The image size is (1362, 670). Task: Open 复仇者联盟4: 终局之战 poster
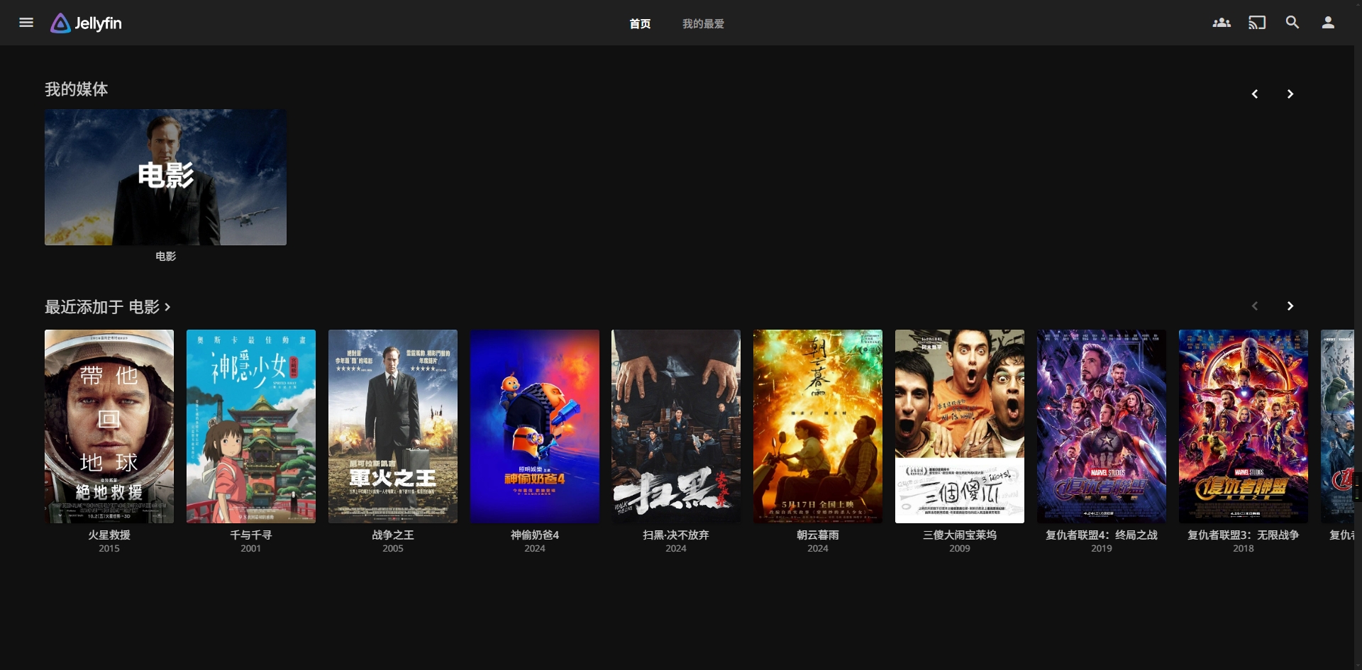pos(1101,426)
